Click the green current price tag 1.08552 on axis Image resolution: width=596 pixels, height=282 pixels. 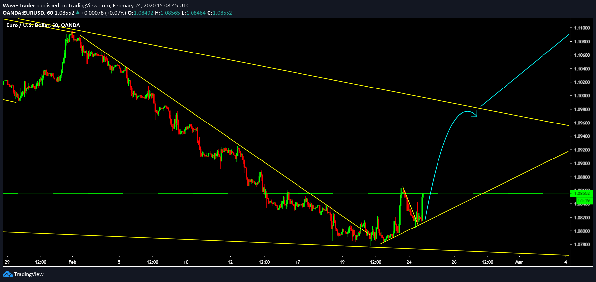(581, 194)
